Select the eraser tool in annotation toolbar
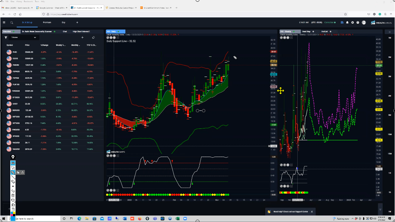This screenshot has width=395, height=222. coord(13,182)
